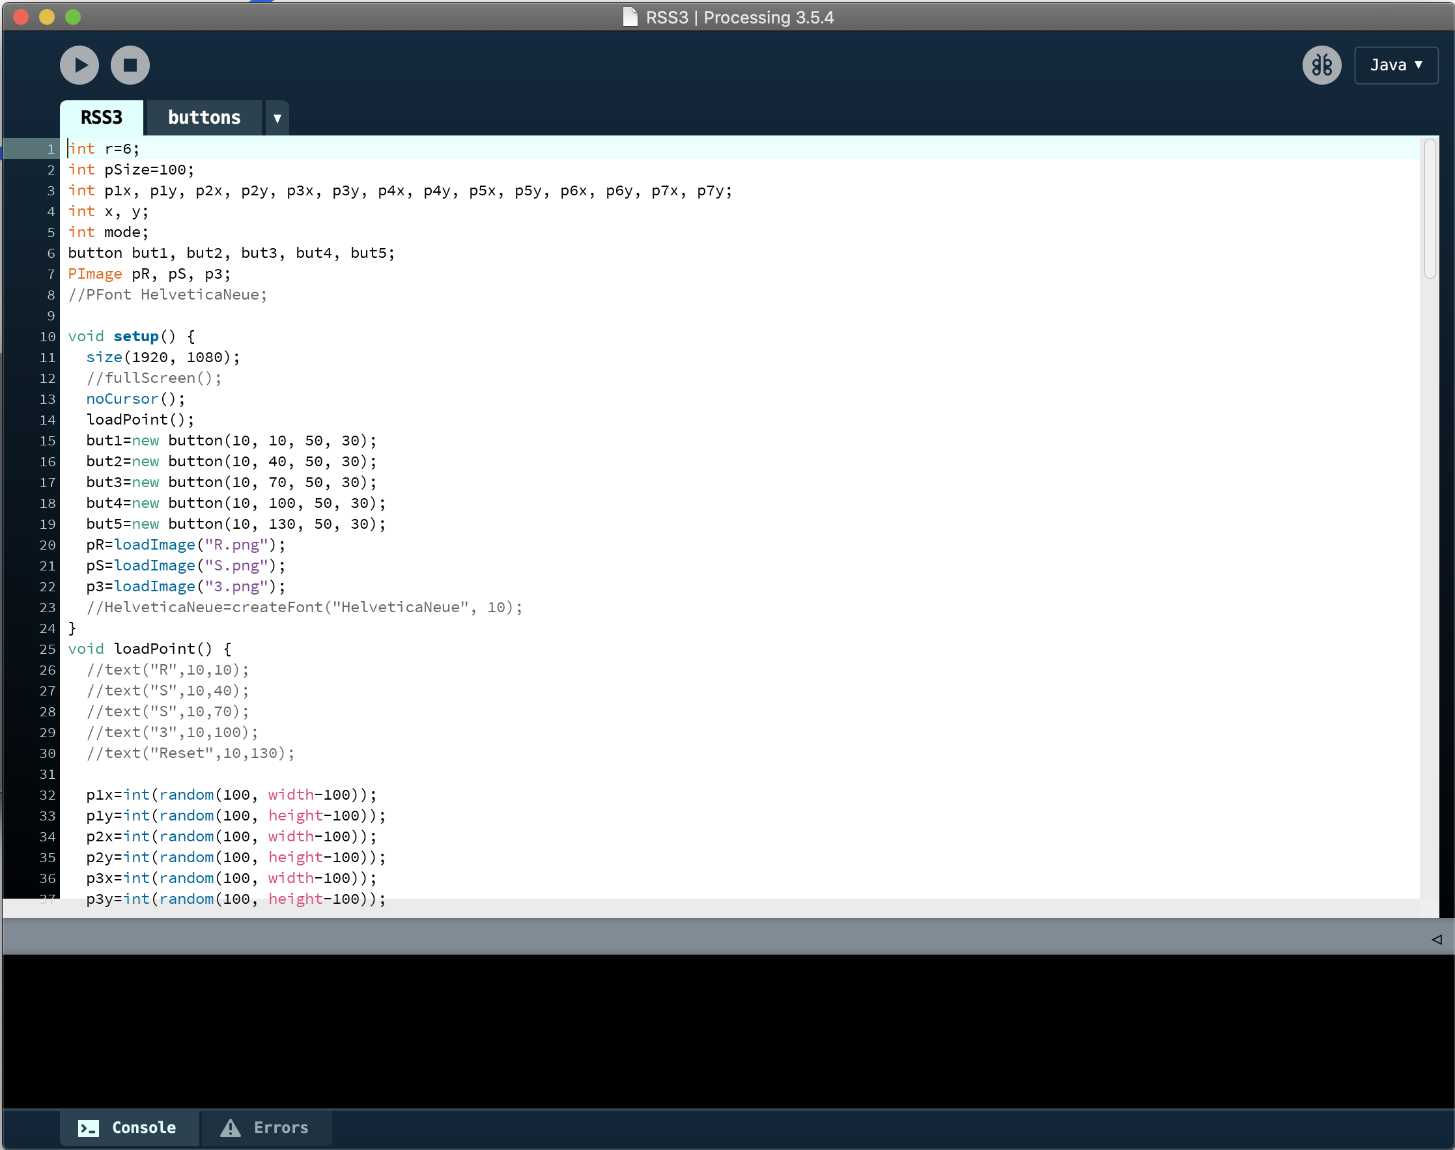Click on '//fullScreen();' comment line
Screen dimensions: 1455x1150
click(154, 378)
